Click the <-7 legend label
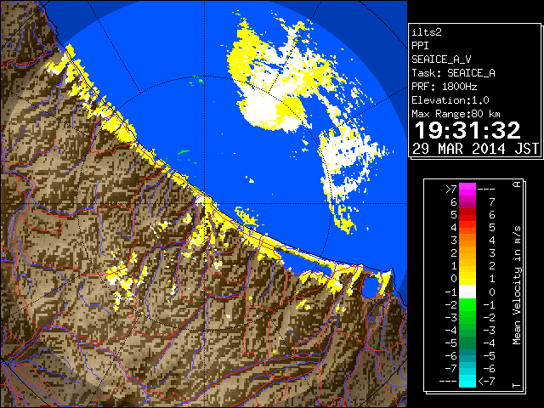The image size is (544, 408). [x=486, y=382]
